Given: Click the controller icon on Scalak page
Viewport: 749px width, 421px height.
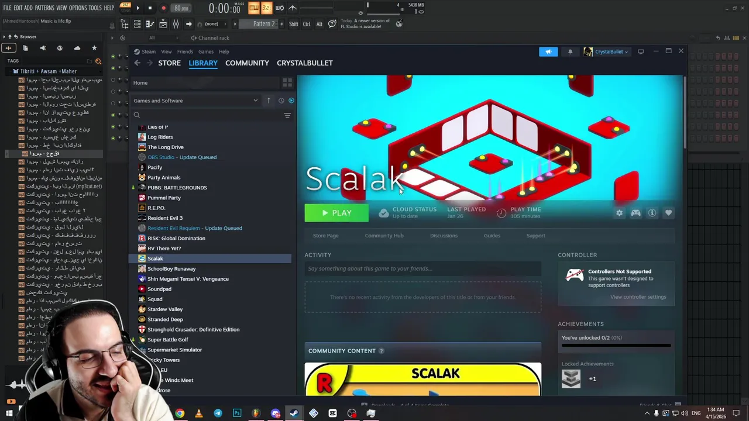Looking at the screenshot, I should (635, 213).
